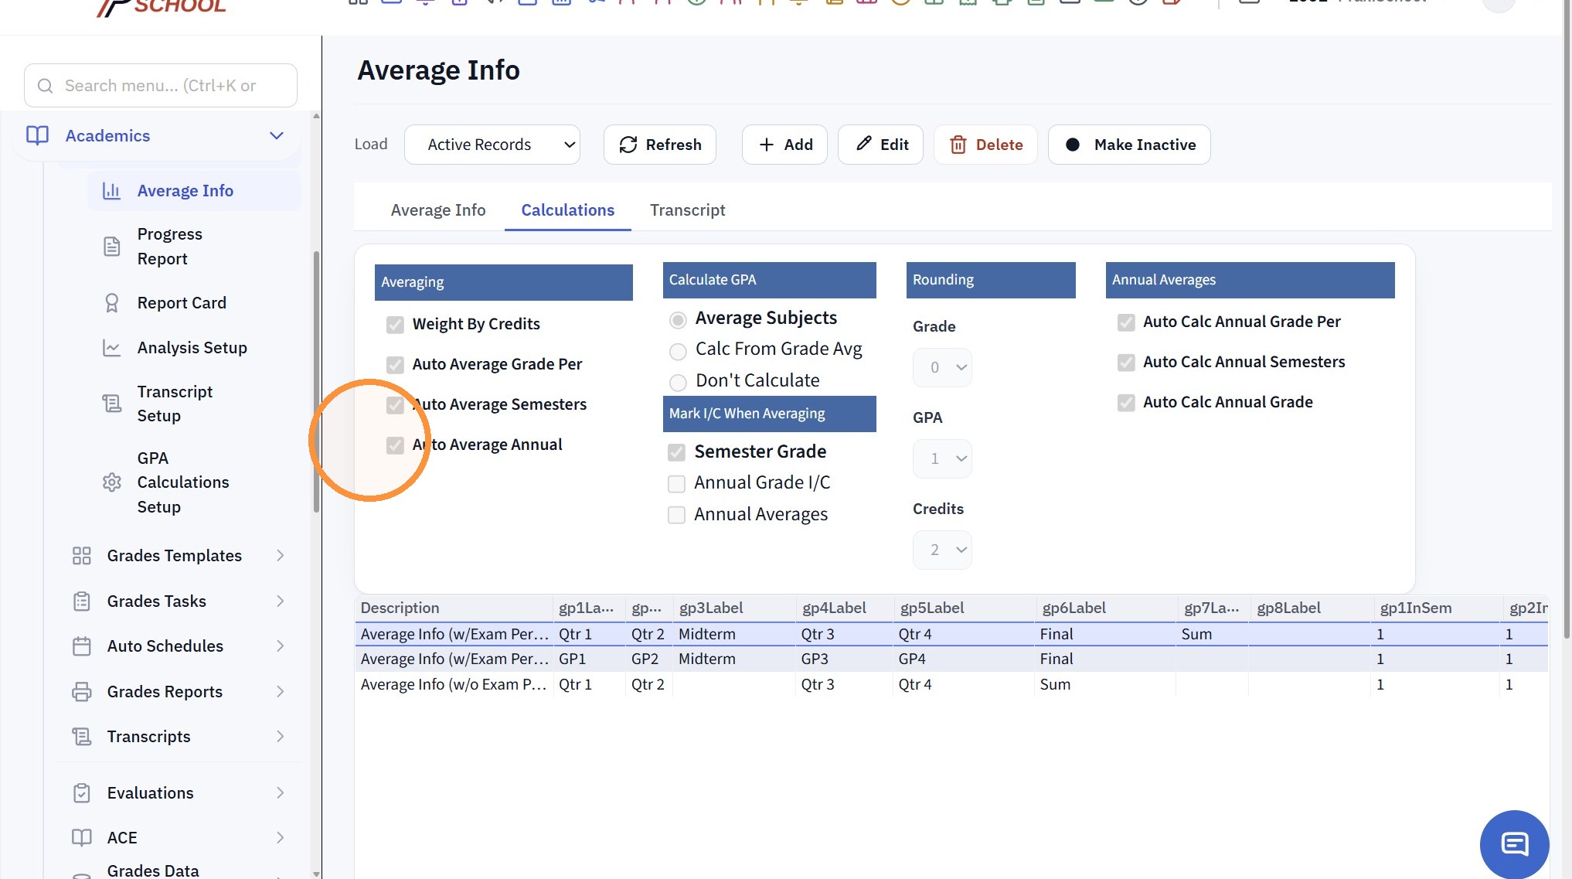Open the GPA rounding dropdown

[942, 458]
